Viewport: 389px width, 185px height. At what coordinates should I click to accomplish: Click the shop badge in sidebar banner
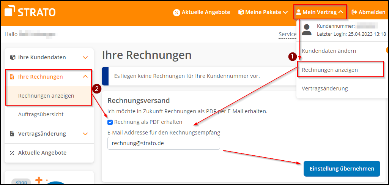pyautogui.click(x=21, y=182)
